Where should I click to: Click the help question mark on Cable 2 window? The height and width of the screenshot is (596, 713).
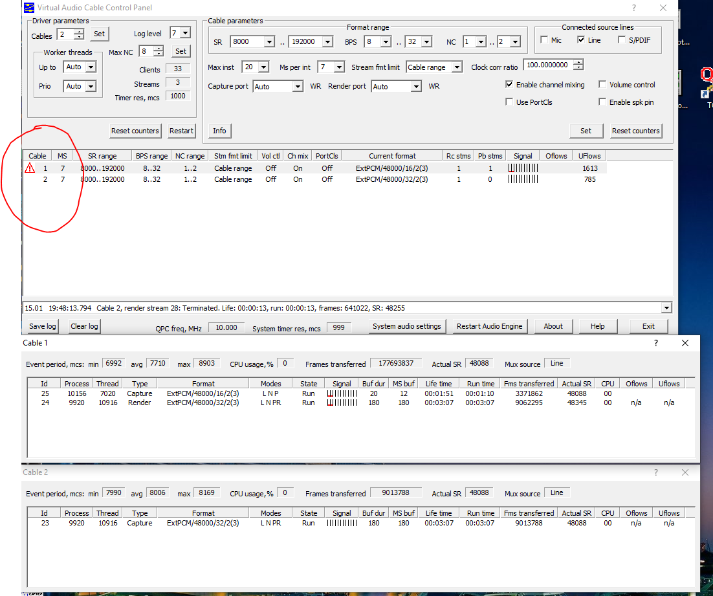point(655,473)
